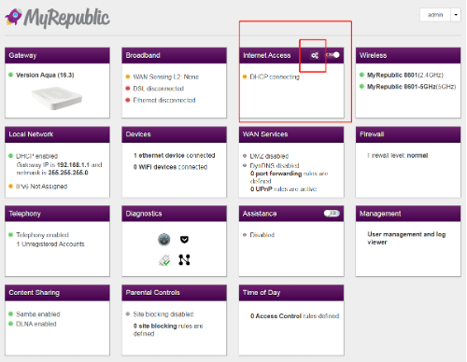Open the Local Network card

57,162
